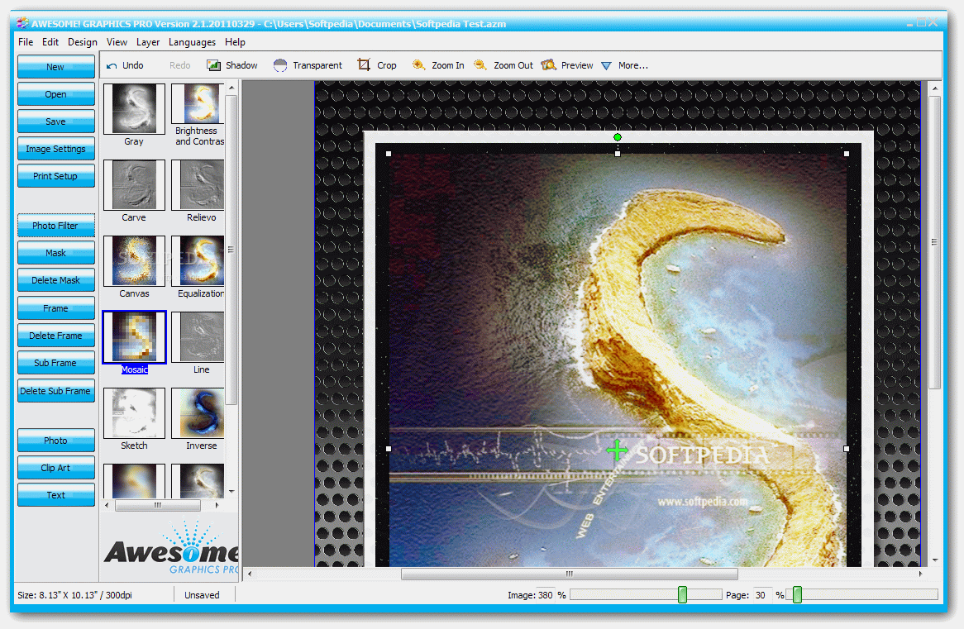Viewport: 964px width, 629px height.
Task: Click the Unsaved status bar text
Action: pos(202,595)
